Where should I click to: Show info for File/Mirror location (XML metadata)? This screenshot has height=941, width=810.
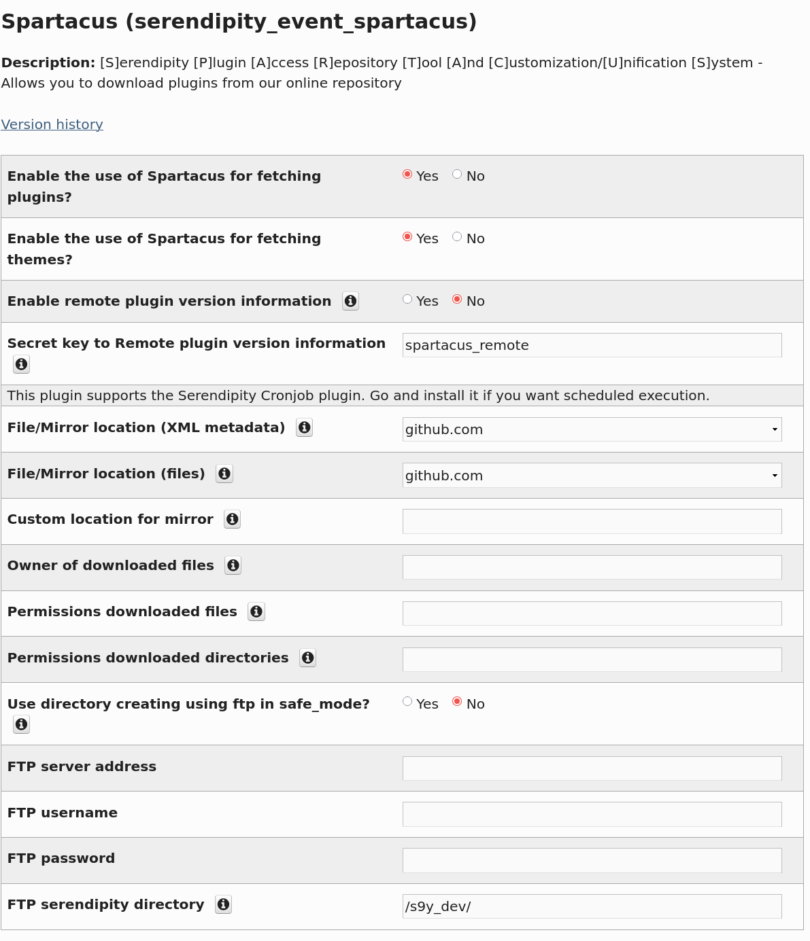304,427
